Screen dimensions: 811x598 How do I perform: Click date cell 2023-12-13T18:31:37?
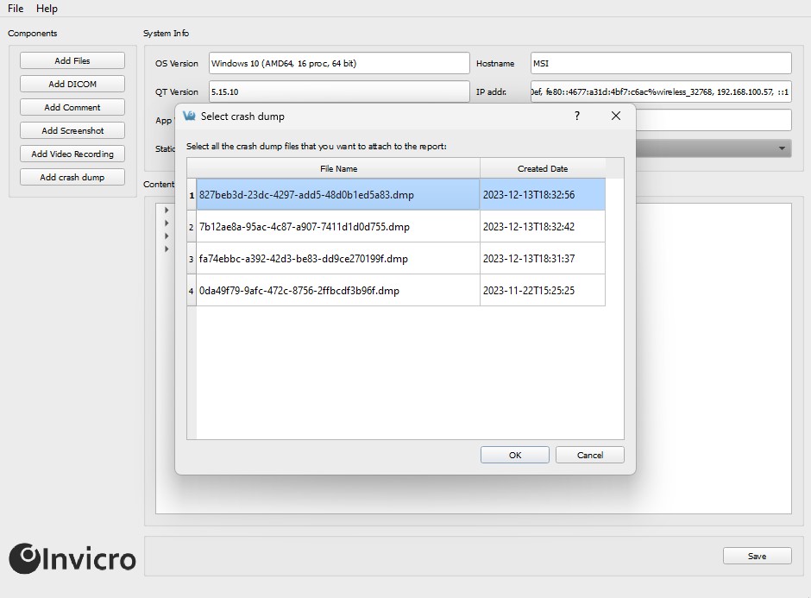click(543, 259)
